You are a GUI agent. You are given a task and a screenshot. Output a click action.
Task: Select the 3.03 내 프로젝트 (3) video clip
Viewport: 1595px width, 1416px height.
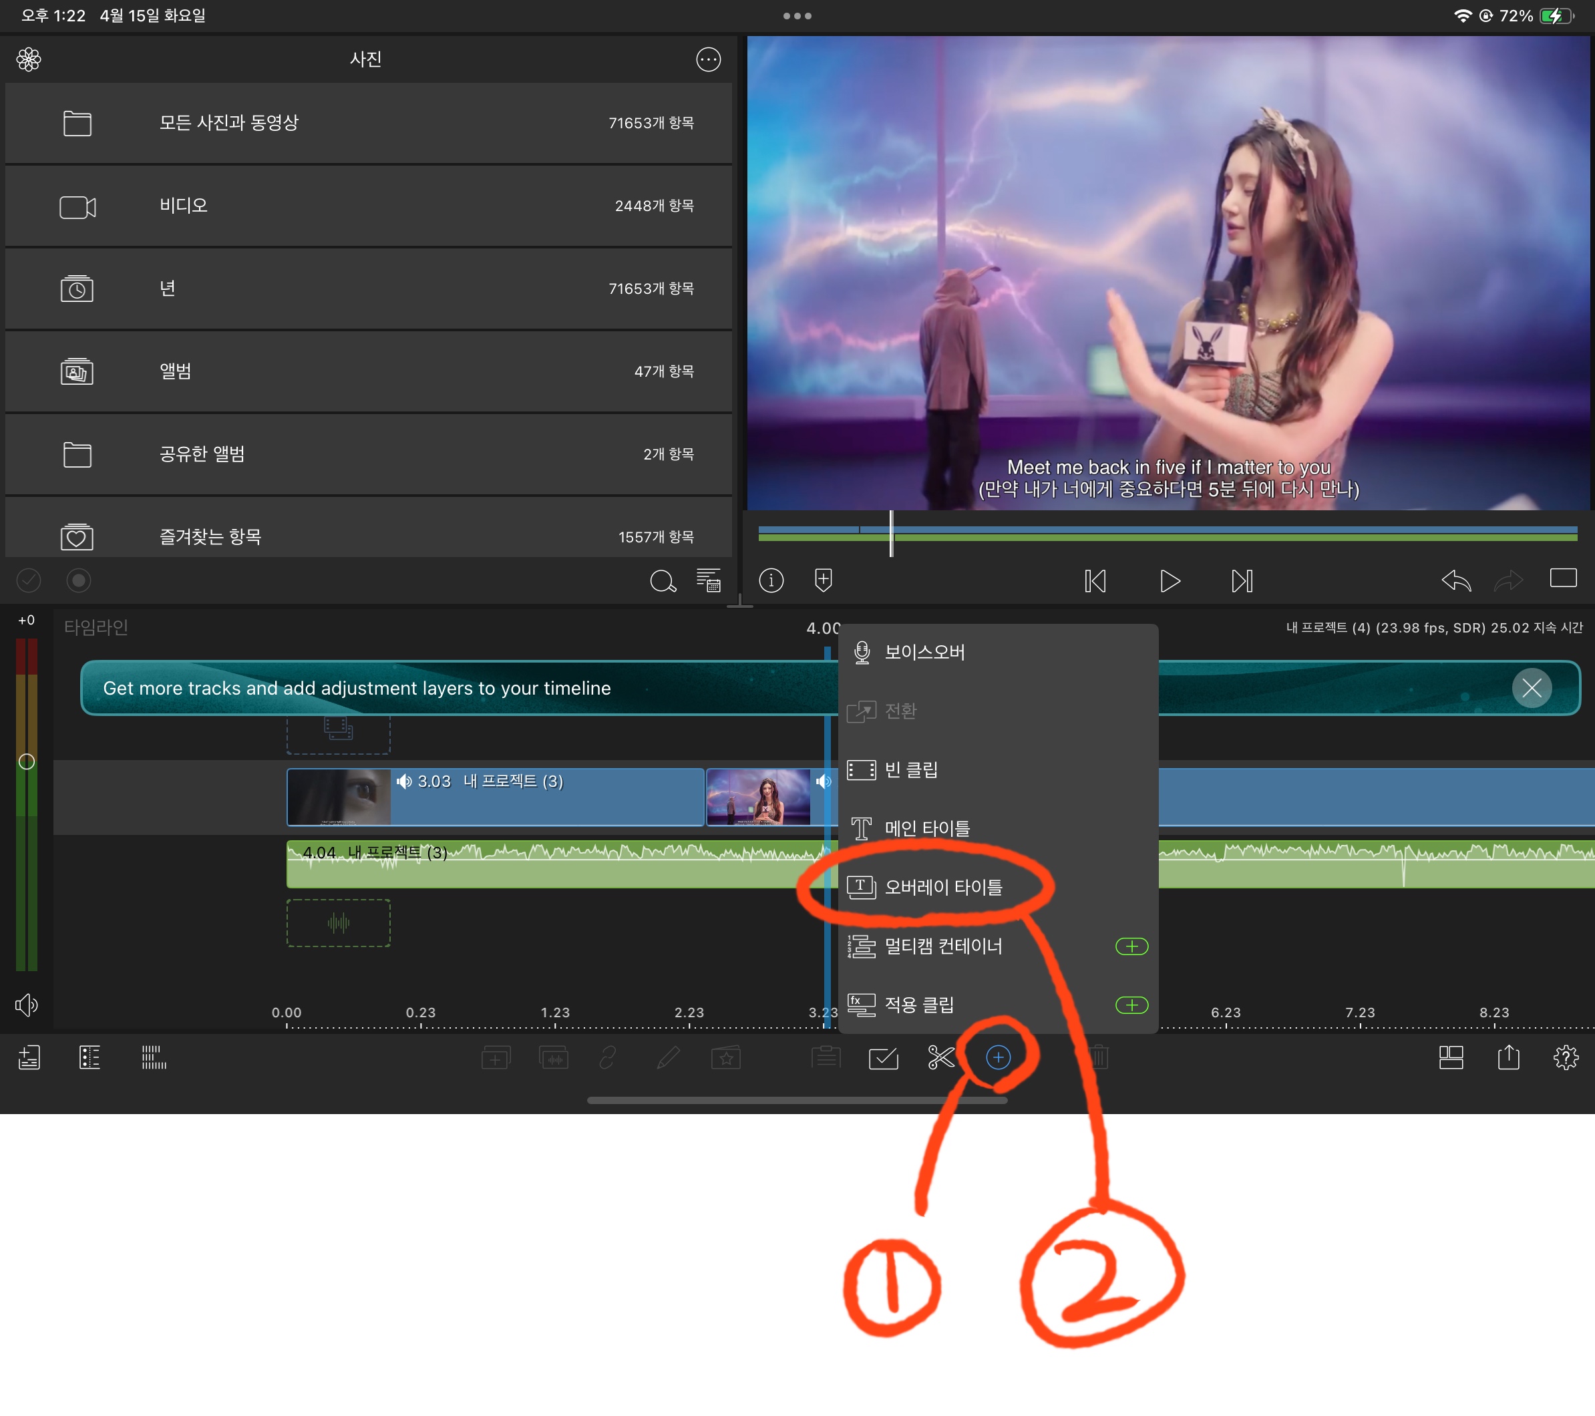(496, 797)
